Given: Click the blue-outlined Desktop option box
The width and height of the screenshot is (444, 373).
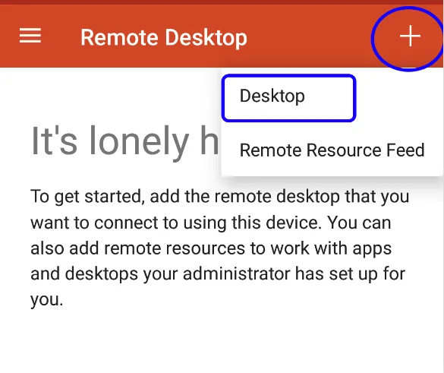Looking at the screenshot, I should point(289,98).
